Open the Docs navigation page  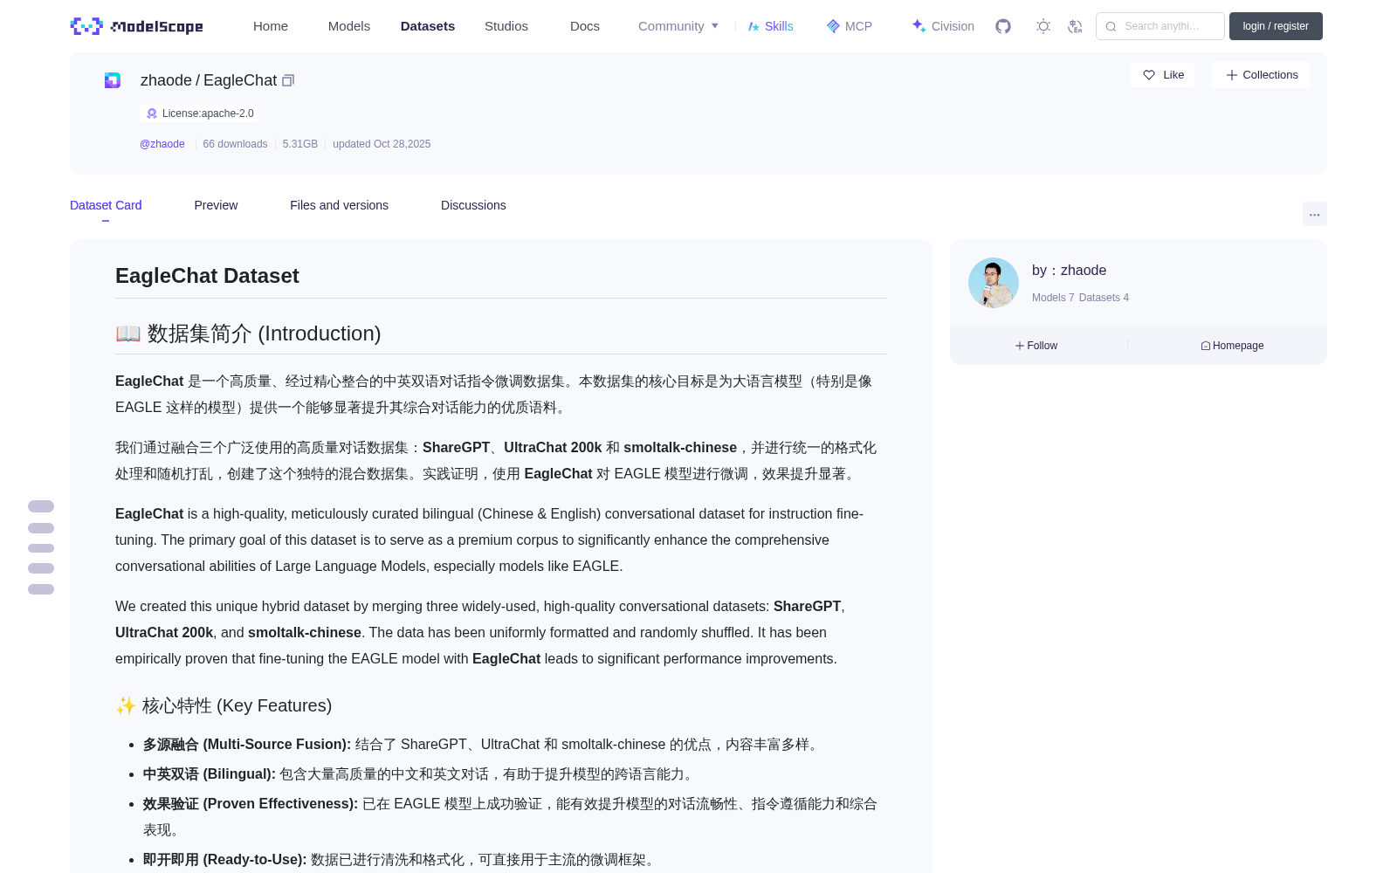pyautogui.click(x=585, y=26)
